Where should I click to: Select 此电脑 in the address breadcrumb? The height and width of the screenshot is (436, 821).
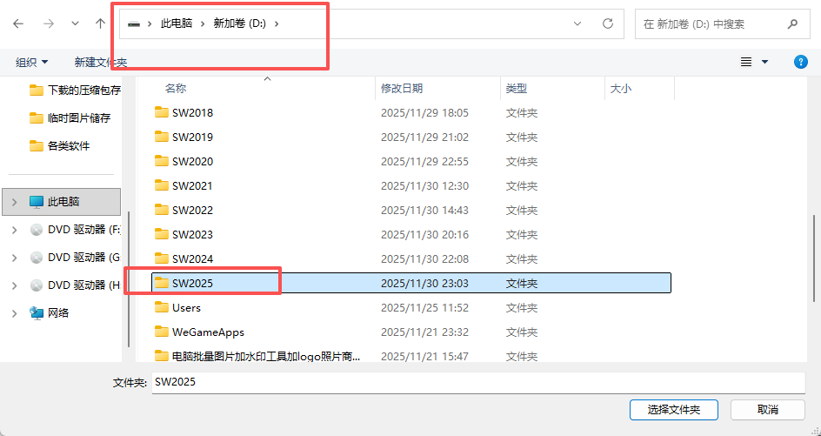(x=177, y=23)
